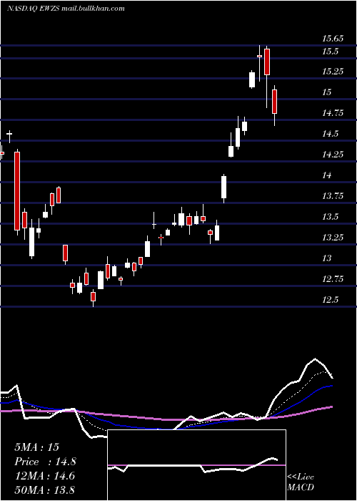Click the 12.75 price axis label
This screenshot has width=357, height=501.
333,279
